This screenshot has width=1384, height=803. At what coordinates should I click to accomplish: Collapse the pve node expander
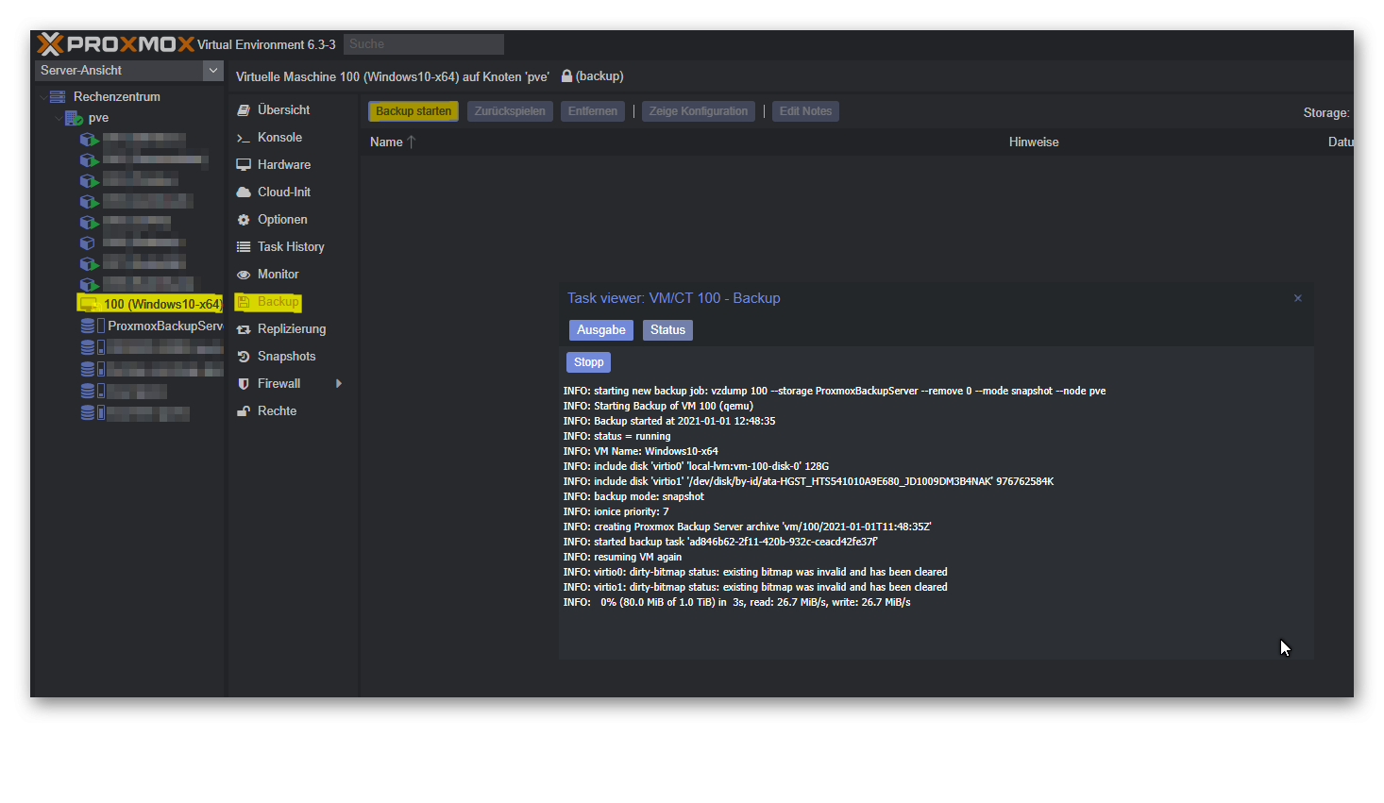pos(59,119)
